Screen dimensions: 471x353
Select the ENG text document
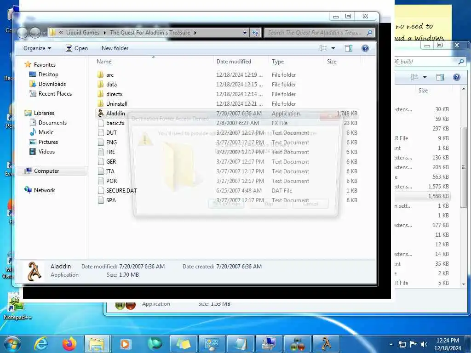(111, 142)
